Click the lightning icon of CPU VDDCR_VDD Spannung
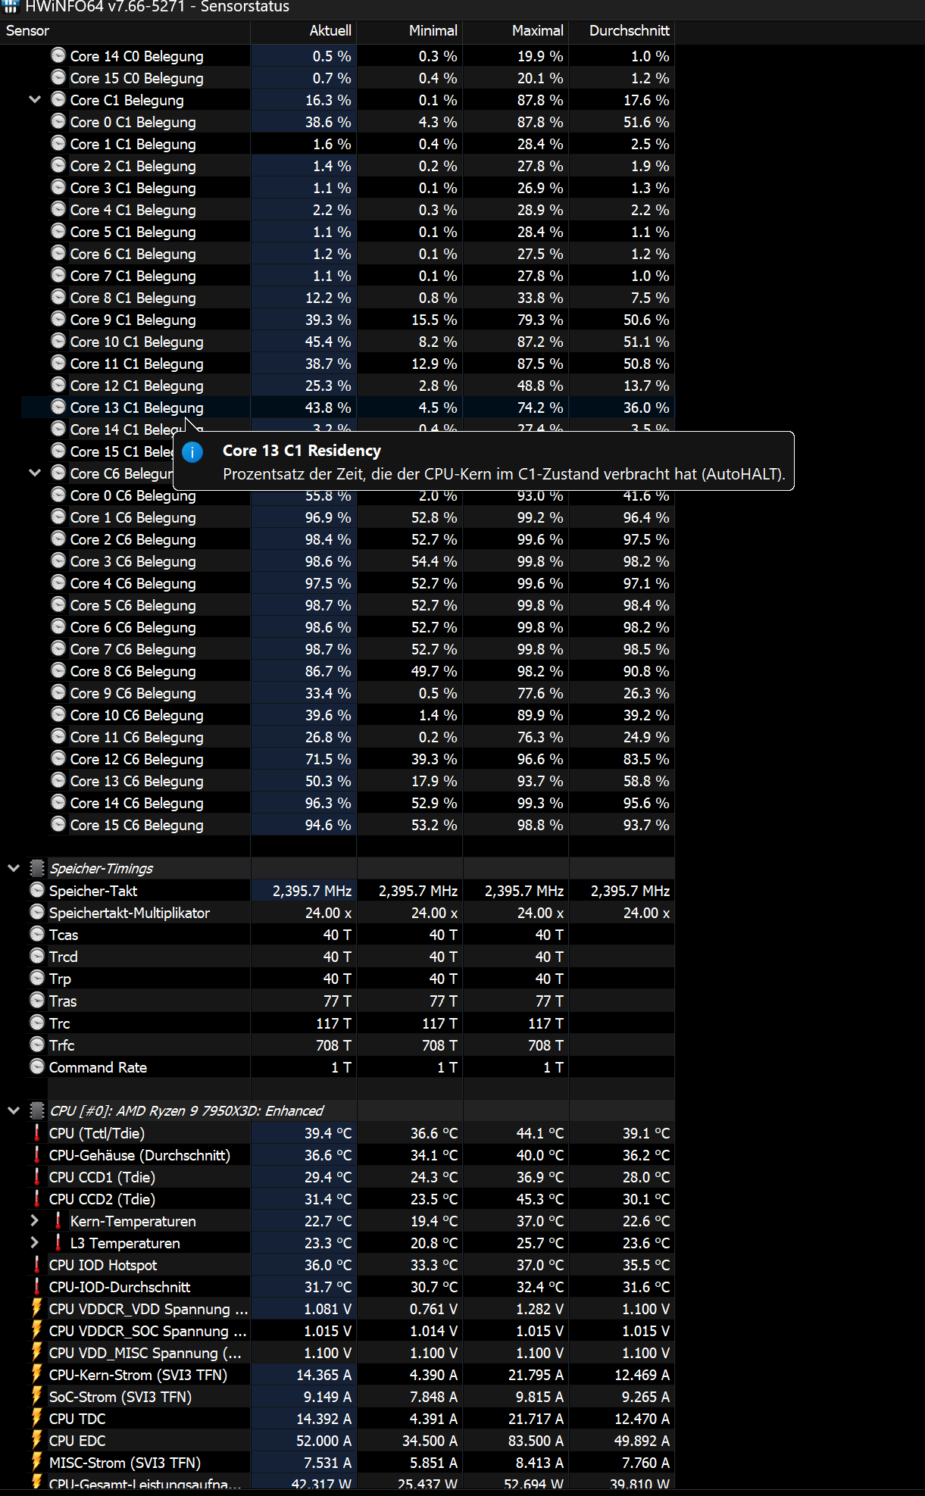The height and width of the screenshot is (1496, 925). pos(37,1308)
